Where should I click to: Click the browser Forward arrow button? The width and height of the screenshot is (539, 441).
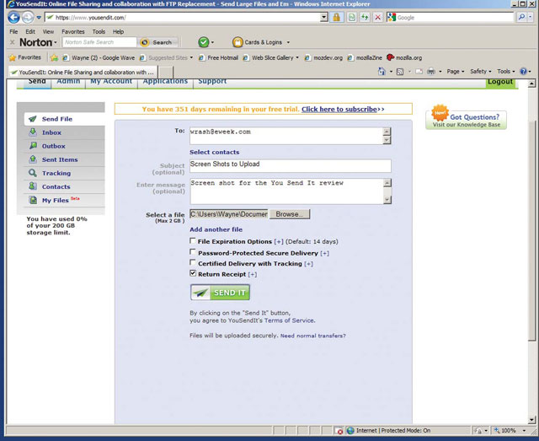(x=28, y=17)
